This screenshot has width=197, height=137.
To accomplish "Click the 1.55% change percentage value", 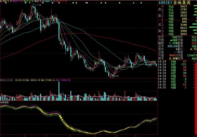I will [x=173, y=43].
